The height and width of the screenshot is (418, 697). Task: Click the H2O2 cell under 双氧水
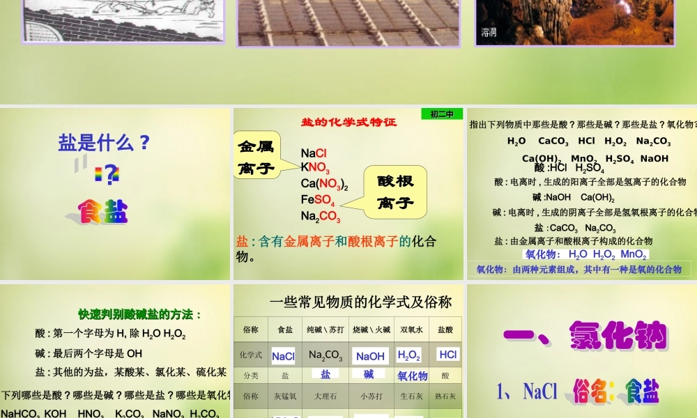408,355
